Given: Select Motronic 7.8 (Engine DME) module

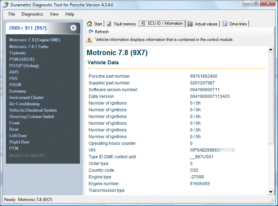Looking at the screenshot, I should [35, 40].
